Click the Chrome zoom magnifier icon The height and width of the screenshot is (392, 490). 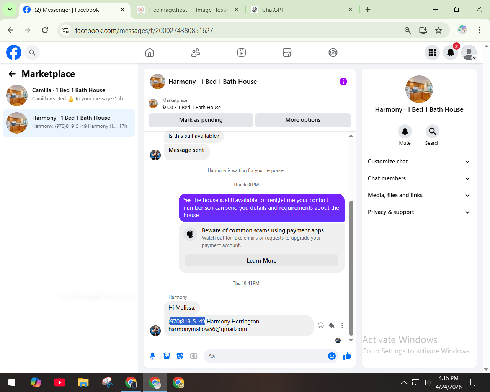click(x=408, y=30)
